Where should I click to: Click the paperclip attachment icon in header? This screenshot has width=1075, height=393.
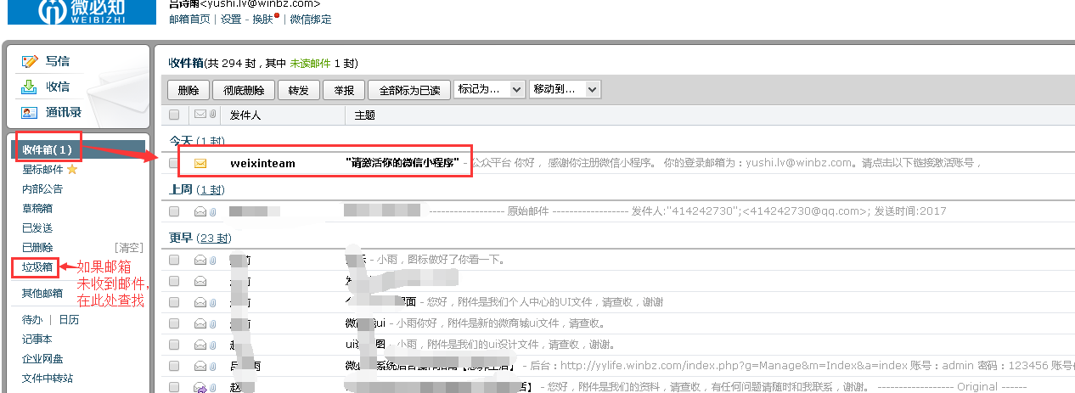click(212, 115)
